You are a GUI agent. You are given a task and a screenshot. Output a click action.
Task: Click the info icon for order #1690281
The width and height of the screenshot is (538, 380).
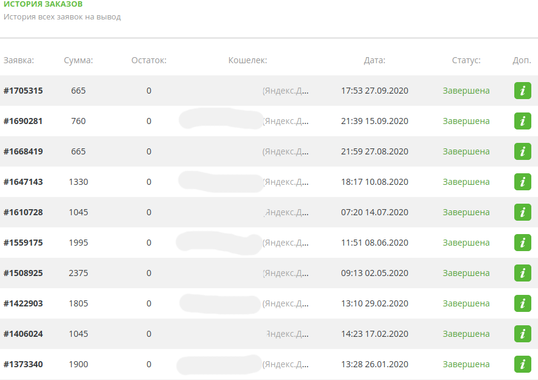pos(522,121)
